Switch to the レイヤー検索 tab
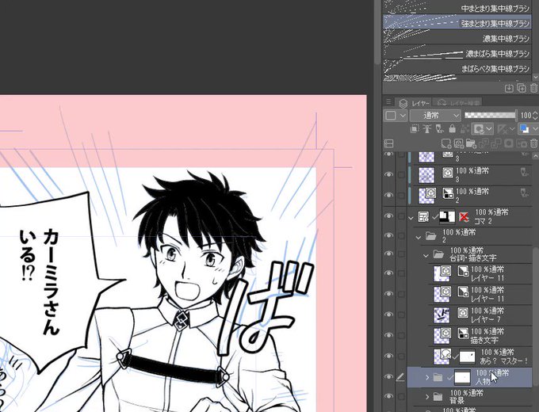 [x=458, y=103]
